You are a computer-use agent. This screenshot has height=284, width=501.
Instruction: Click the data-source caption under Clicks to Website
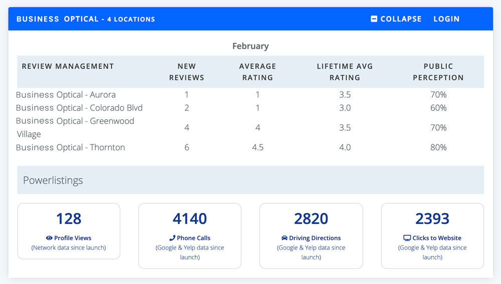432,252
